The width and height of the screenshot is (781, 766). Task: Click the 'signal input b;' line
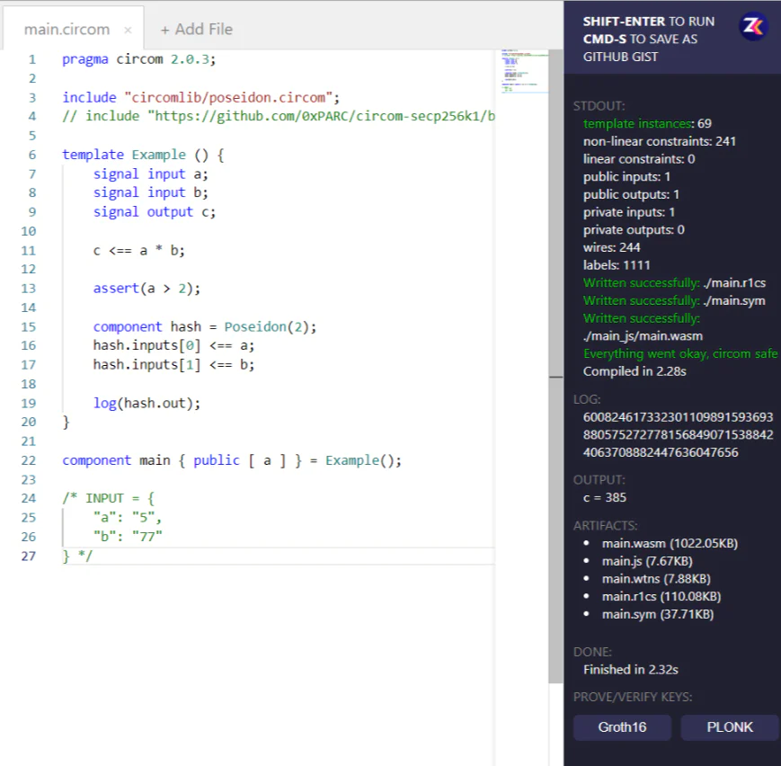click(x=150, y=192)
